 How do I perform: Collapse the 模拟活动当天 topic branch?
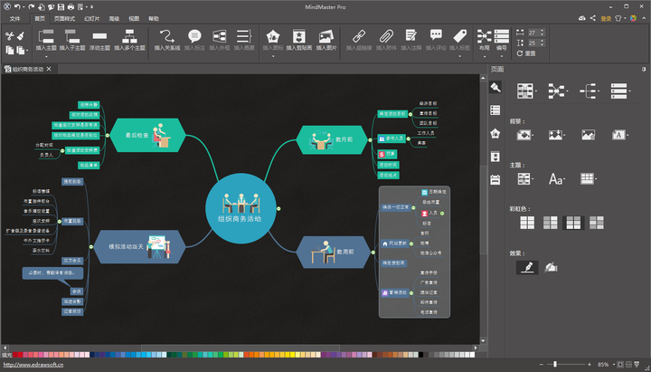[x=91, y=247]
